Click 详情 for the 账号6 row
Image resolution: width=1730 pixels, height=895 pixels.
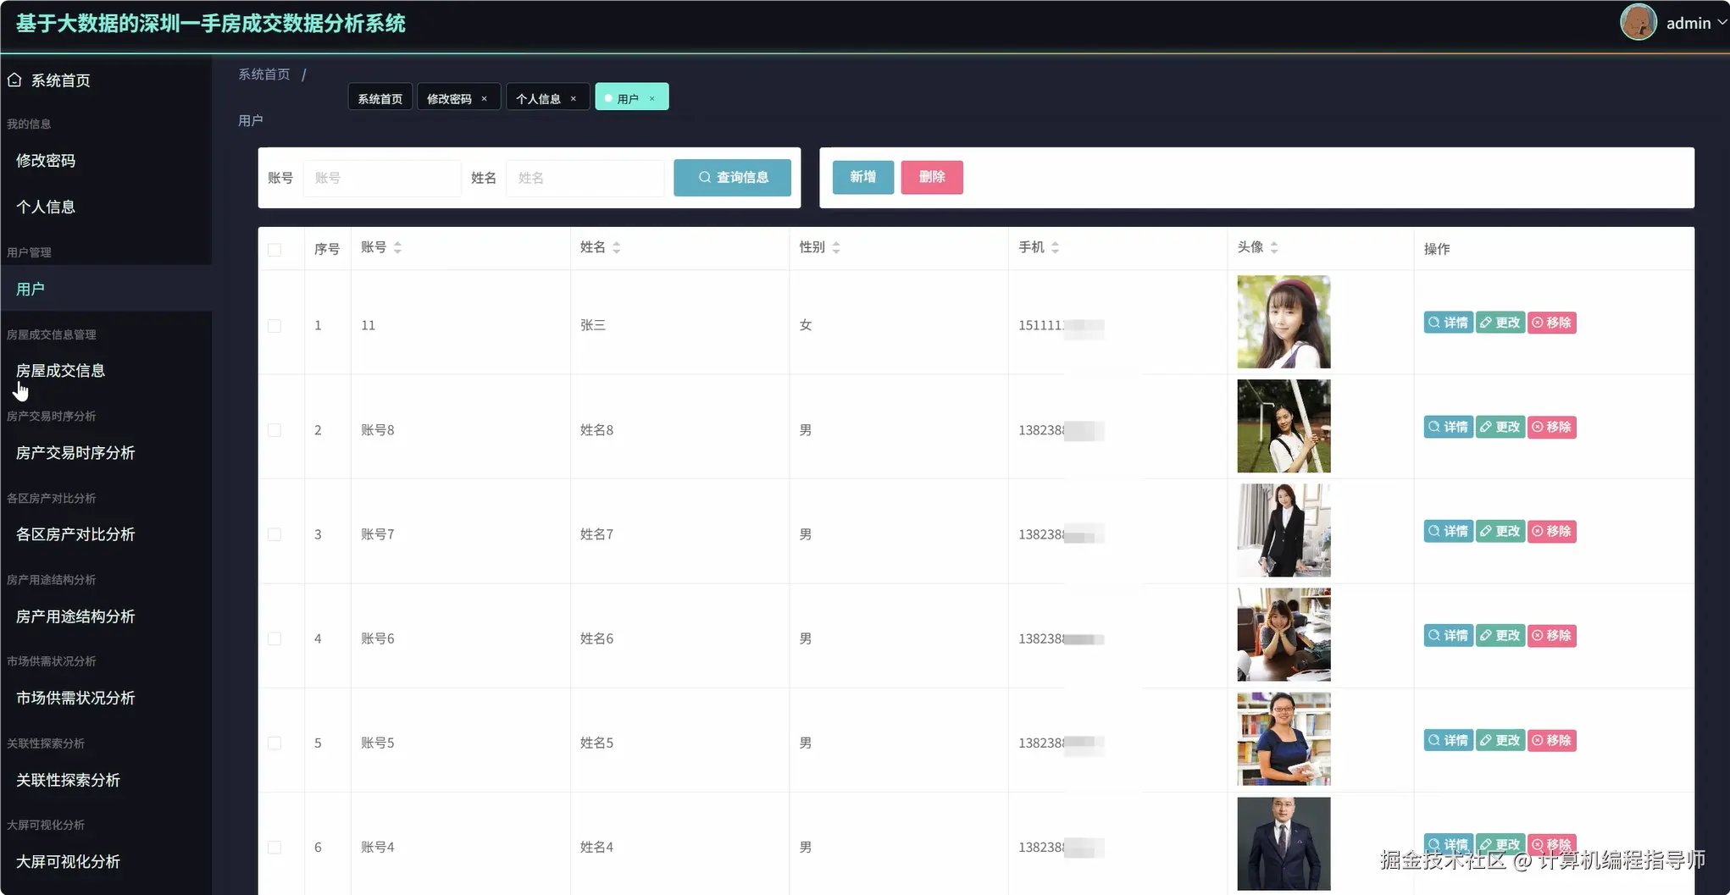pyautogui.click(x=1448, y=636)
